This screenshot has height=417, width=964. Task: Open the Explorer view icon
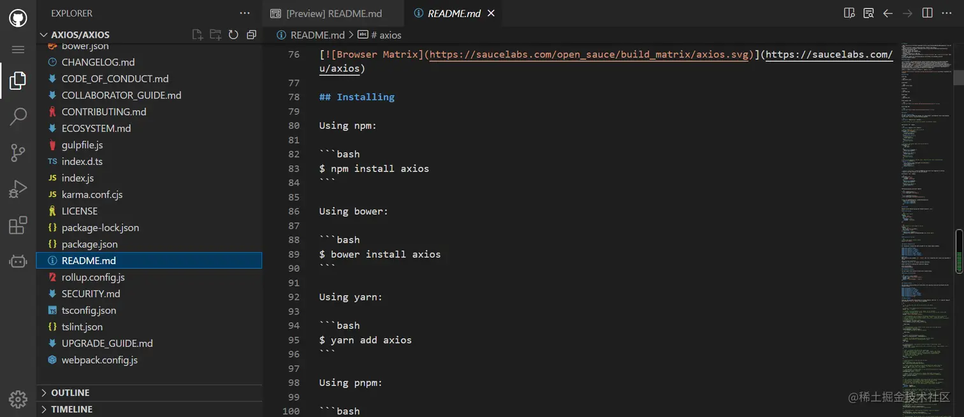(x=18, y=80)
